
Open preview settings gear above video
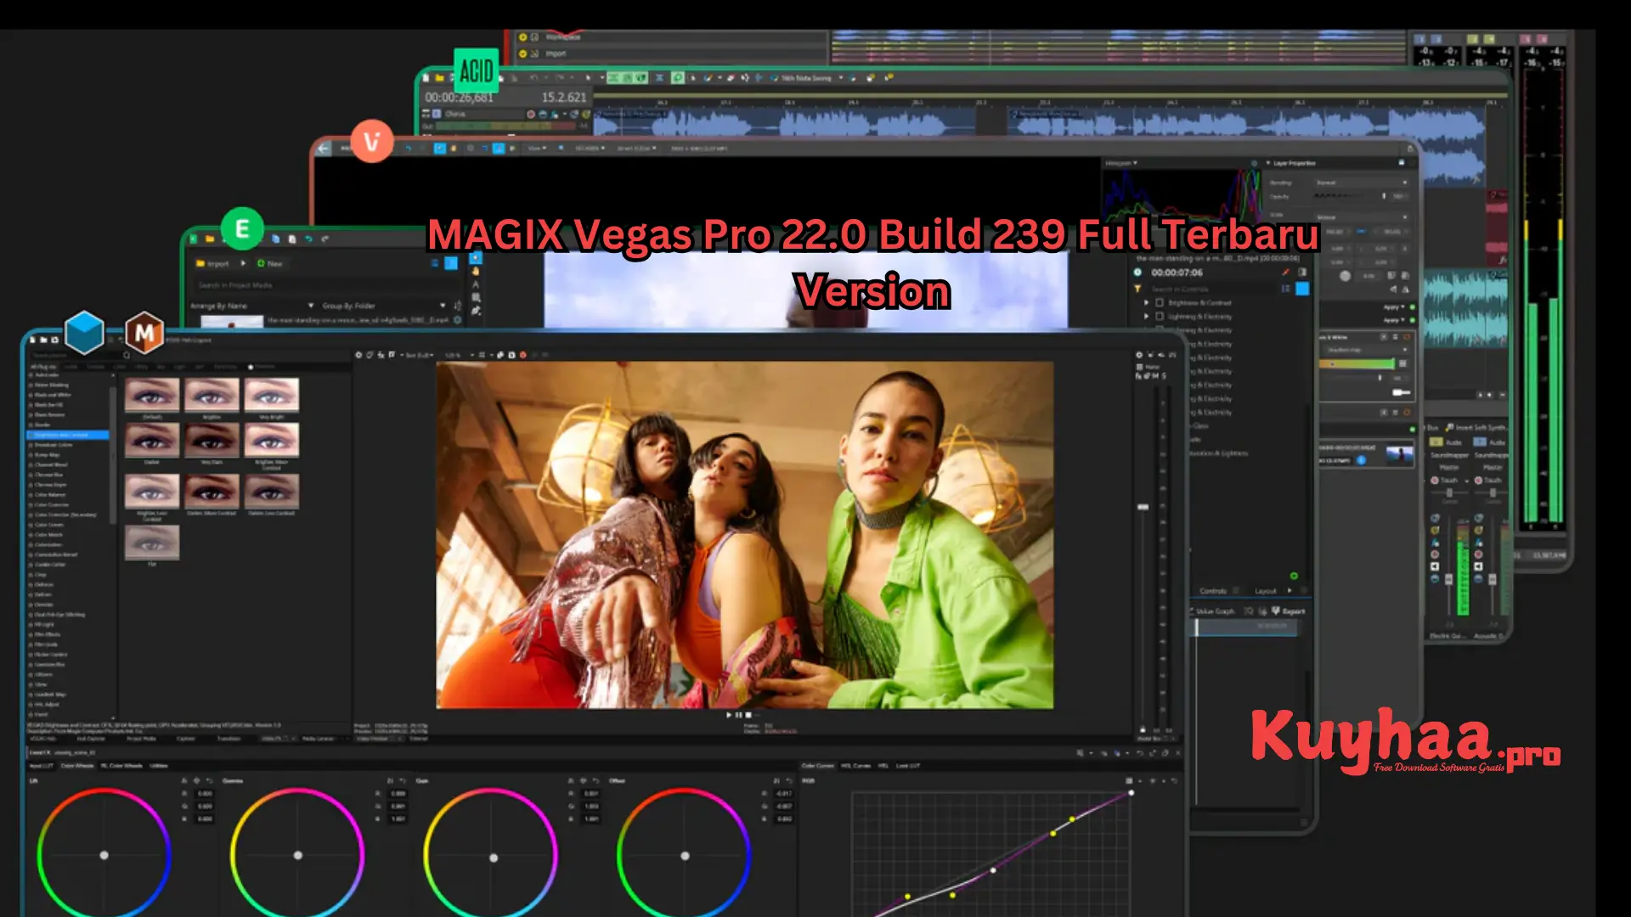(x=358, y=355)
